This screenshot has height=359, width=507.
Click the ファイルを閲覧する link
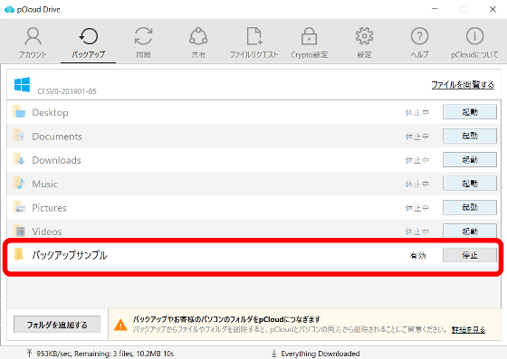463,85
